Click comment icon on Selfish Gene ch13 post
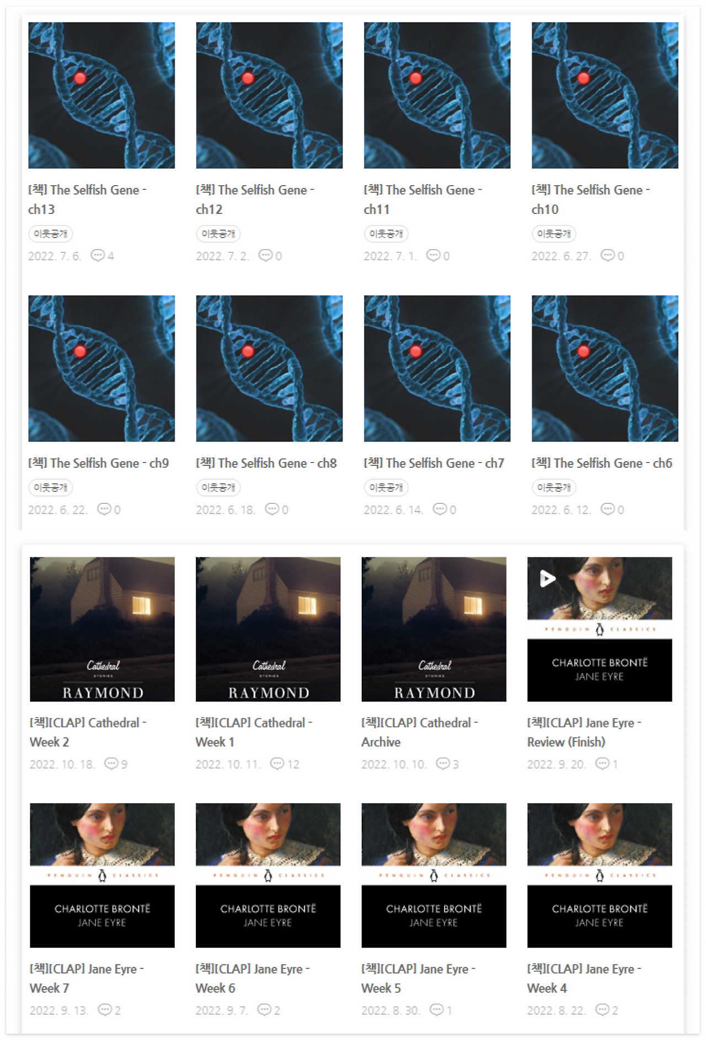 pyautogui.click(x=98, y=255)
